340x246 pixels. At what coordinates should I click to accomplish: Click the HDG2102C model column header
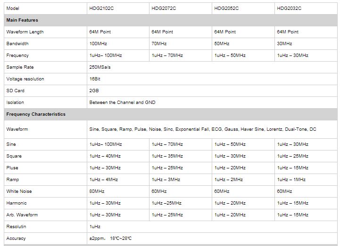click(x=100, y=8)
